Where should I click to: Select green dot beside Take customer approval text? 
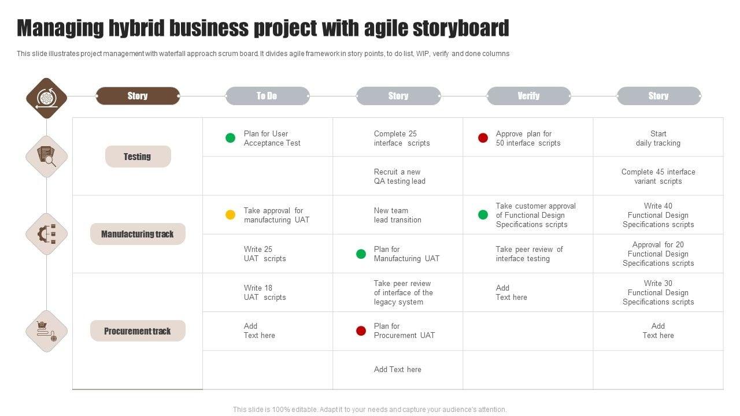click(x=483, y=215)
